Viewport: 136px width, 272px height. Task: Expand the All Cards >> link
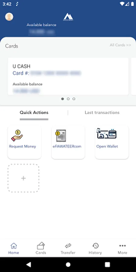tap(120, 45)
